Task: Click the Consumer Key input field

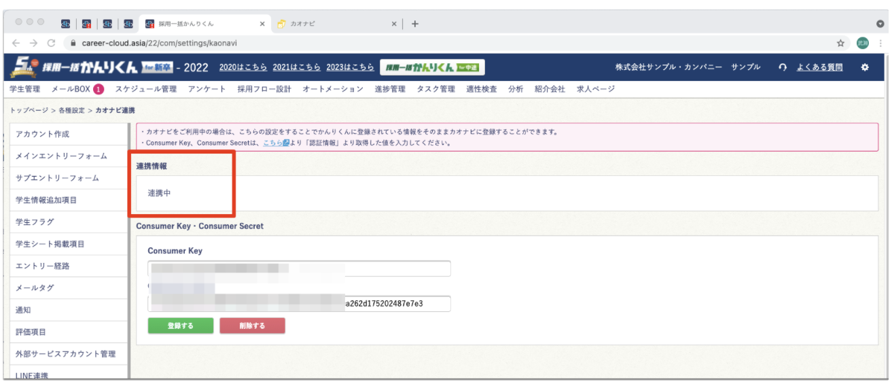Action: [x=299, y=268]
